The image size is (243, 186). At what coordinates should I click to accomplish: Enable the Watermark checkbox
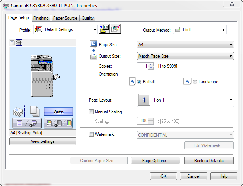91,134
